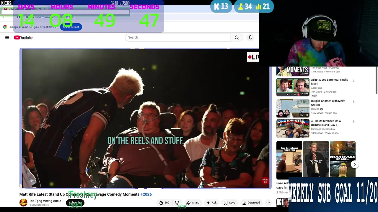Open Adapt & Joe Bartolozzi video thumbnail
378x212 pixels.
[x=293, y=87]
